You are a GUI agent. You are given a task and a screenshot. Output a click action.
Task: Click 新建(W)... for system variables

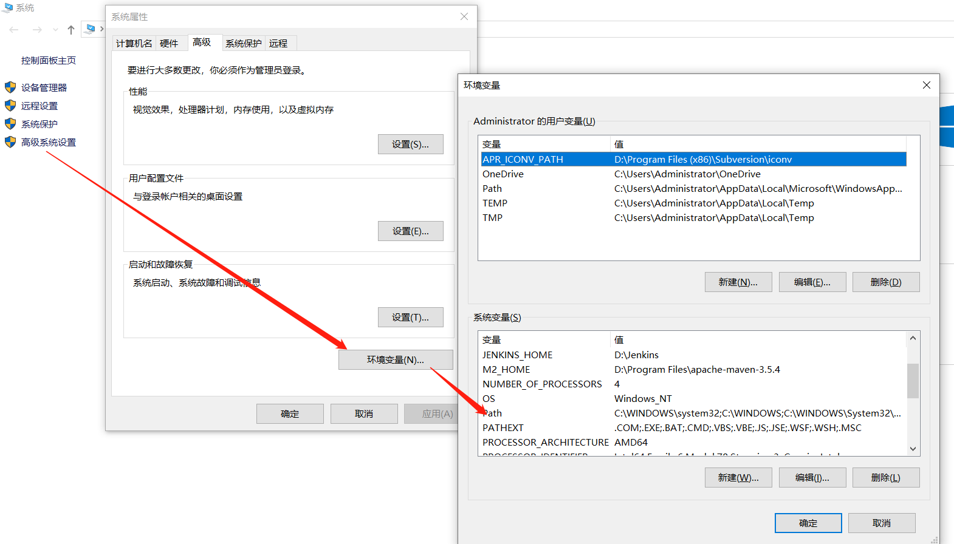pyautogui.click(x=738, y=478)
